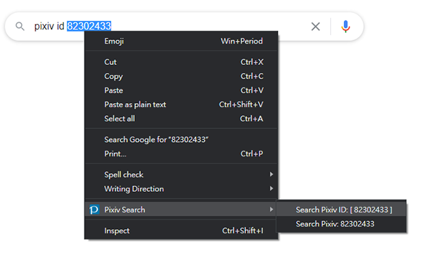The height and width of the screenshot is (273, 436).
Task: Choose Select all menu entry
Action: (x=119, y=119)
